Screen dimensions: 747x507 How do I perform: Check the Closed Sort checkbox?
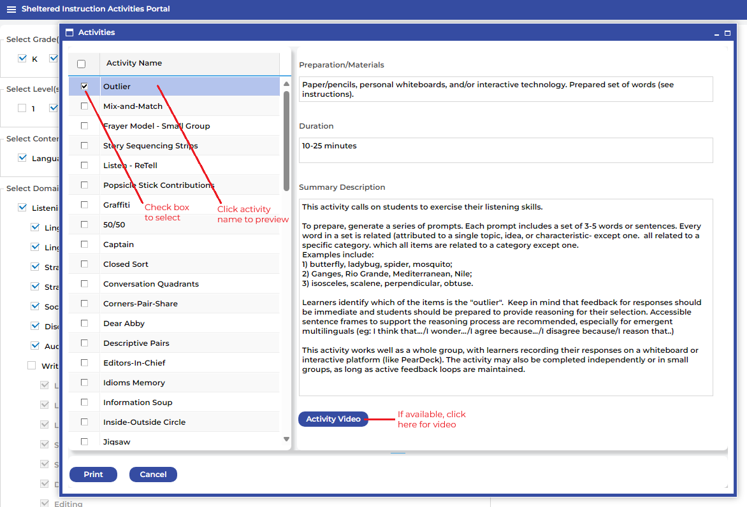pyautogui.click(x=84, y=264)
